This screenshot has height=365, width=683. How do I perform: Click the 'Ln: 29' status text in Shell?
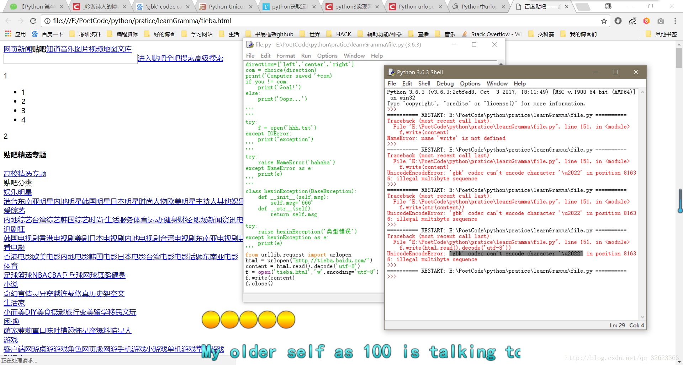click(x=617, y=325)
